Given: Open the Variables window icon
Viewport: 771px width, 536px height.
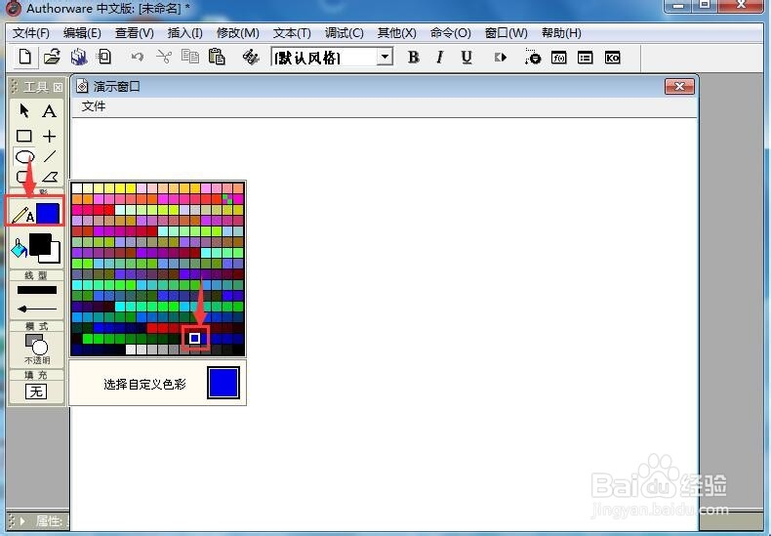Looking at the screenshot, I should tap(586, 58).
